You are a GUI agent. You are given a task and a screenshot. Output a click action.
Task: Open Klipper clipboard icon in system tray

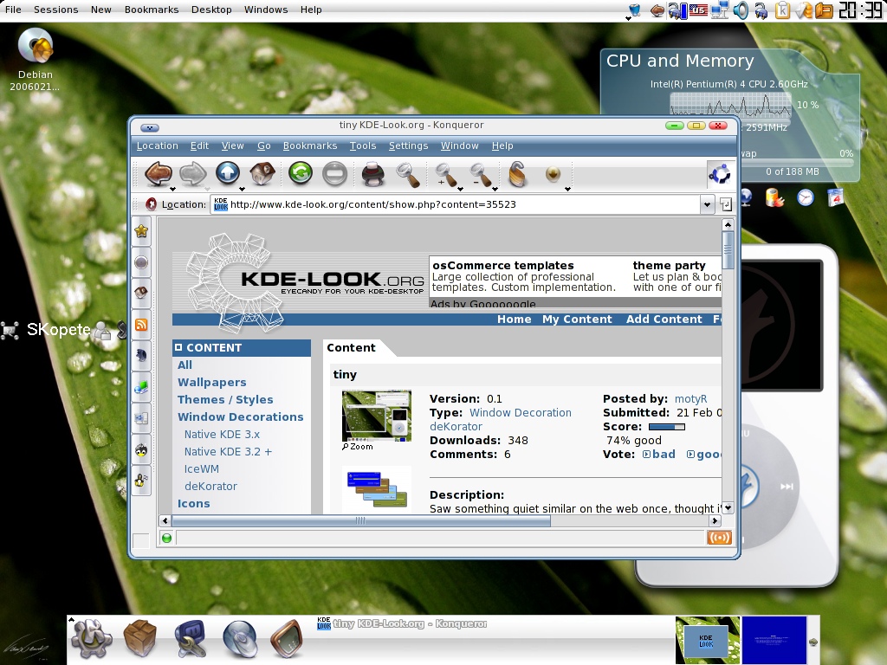click(783, 10)
